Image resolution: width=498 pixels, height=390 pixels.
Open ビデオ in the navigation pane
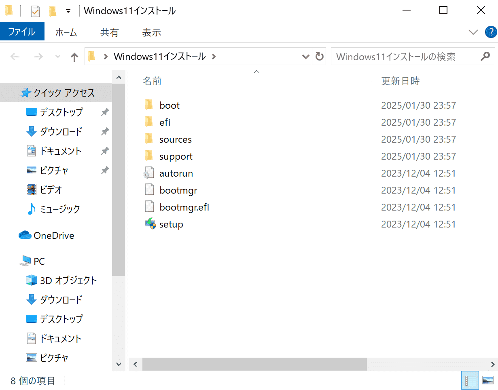(x=51, y=190)
